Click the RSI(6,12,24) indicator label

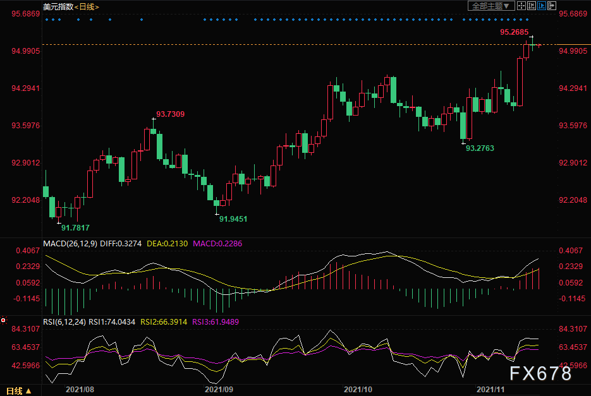point(64,321)
